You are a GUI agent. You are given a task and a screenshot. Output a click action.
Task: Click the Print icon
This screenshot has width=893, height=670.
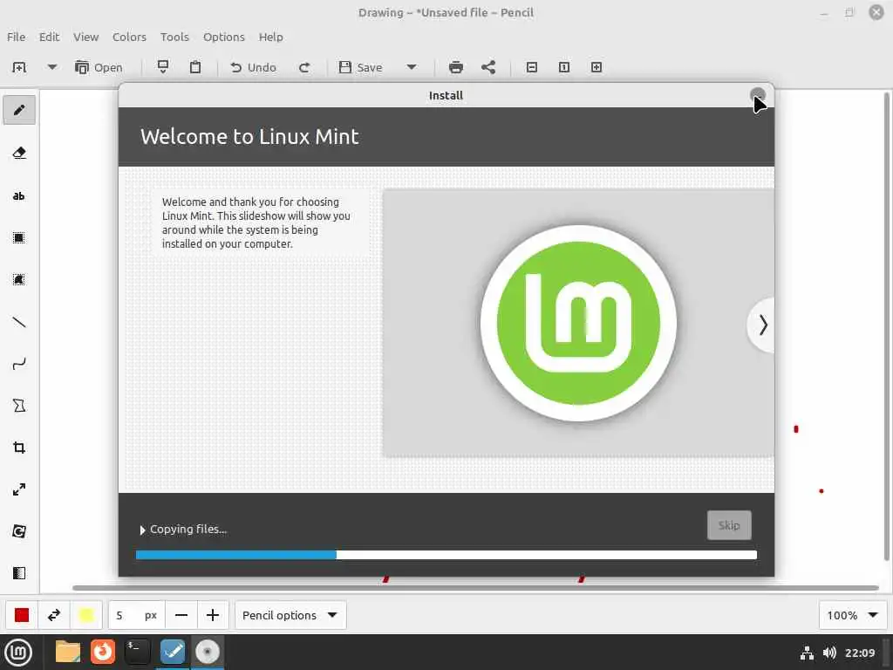point(455,67)
